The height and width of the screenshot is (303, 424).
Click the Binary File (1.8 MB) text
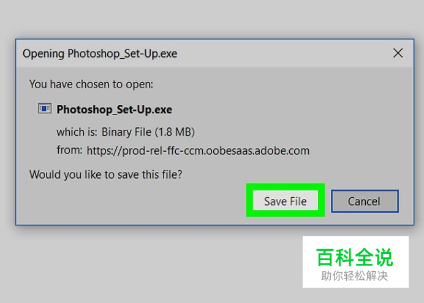148,132
